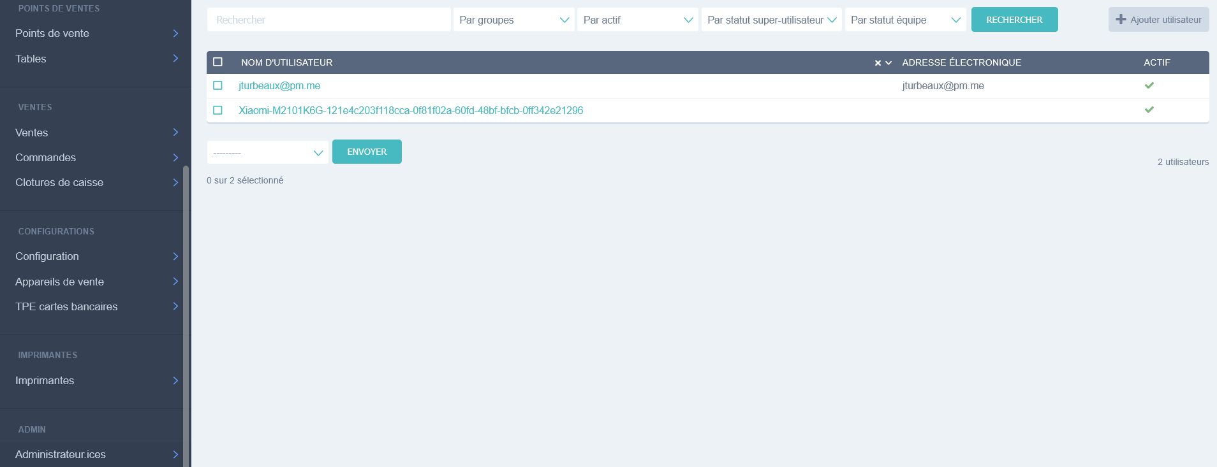Click the chevron arrow beside Imprimantes
The height and width of the screenshot is (467, 1217).
point(175,380)
